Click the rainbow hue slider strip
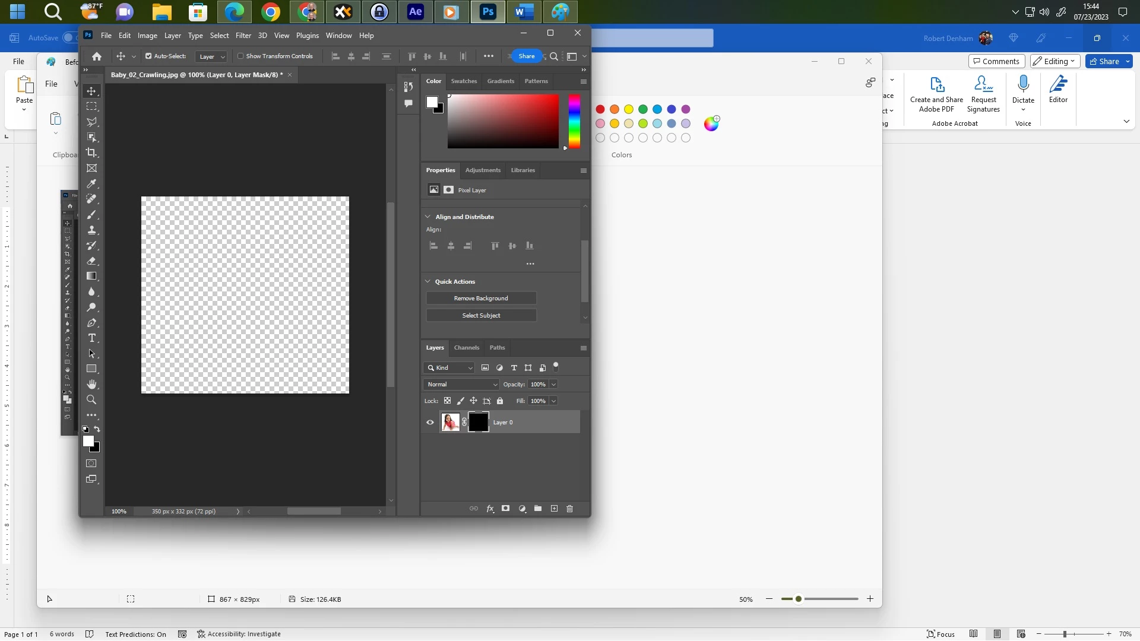 pyautogui.click(x=574, y=121)
